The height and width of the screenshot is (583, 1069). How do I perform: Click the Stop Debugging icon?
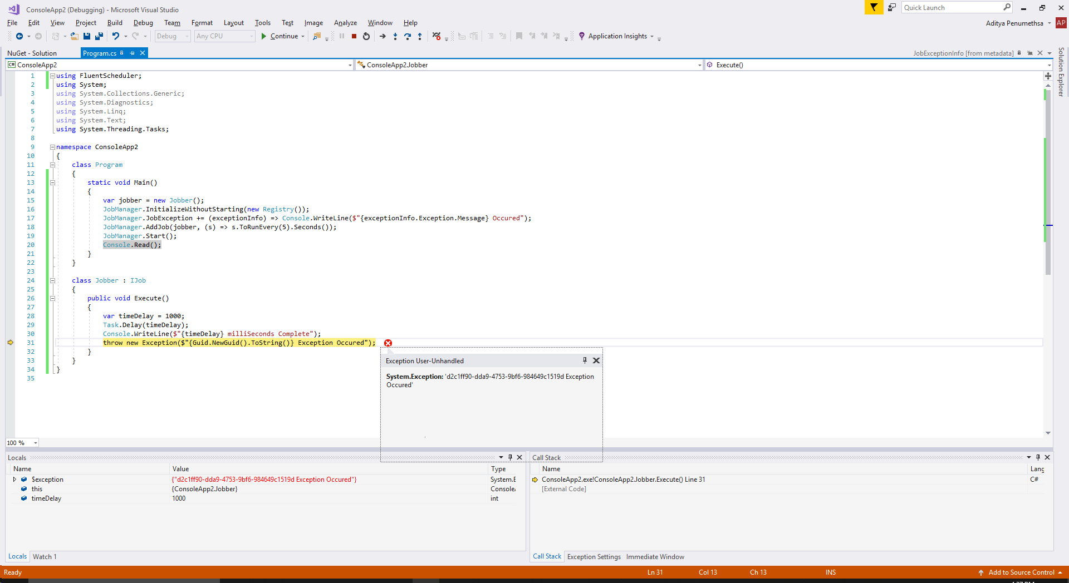pyautogui.click(x=354, y=36)
